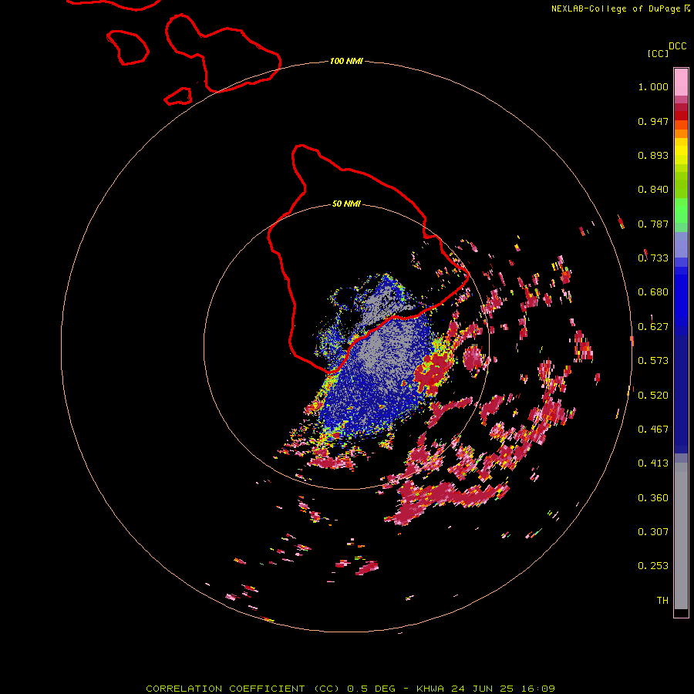
Task: Click the 0.787 scale value
Action: [653, 224]
